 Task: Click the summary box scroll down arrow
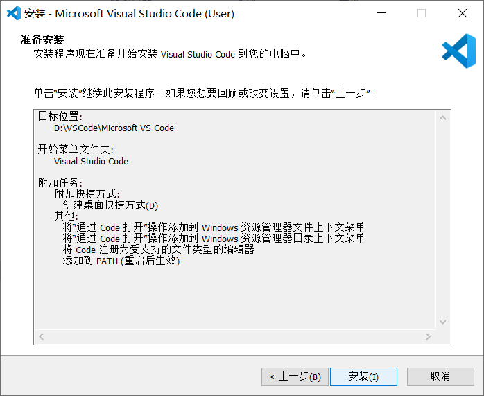[x=441, y=322]
